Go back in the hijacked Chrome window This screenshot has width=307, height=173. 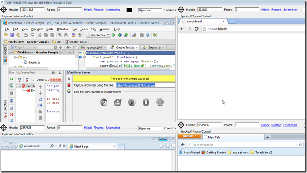pyautogui.click(x=182, y=29)
